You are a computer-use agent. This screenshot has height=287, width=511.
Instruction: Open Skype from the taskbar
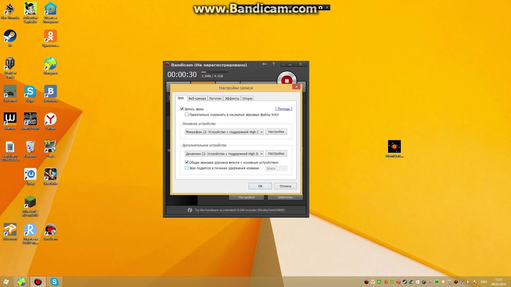tap(55, 282)
